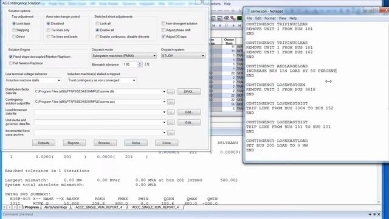Go to last record navigation arrow
389x219 pixels.
pyautogui.click(x=239, y=26)
